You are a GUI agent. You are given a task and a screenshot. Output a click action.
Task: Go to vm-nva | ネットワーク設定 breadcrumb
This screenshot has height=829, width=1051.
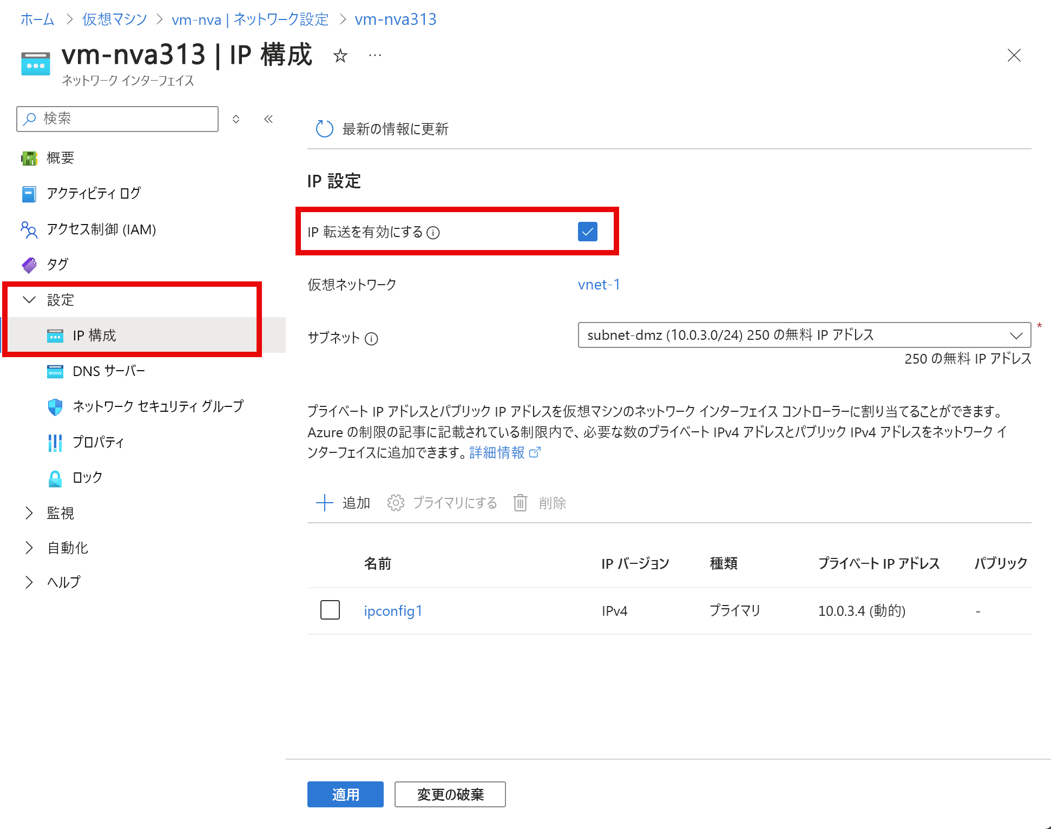250,19
